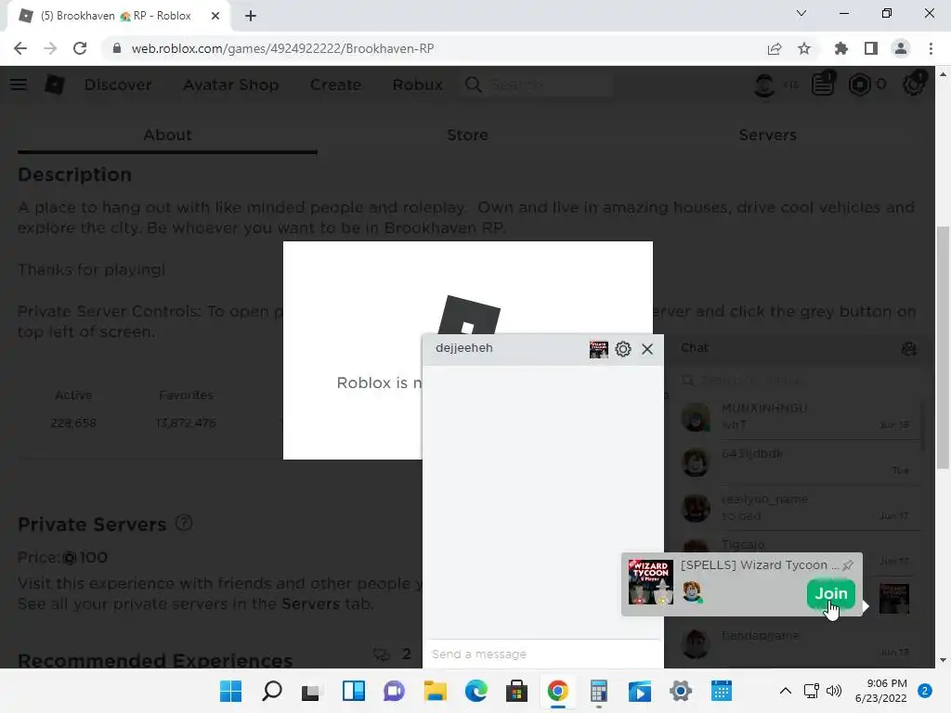Open Microsoft Edge from taskbar

tap(476, 691)
